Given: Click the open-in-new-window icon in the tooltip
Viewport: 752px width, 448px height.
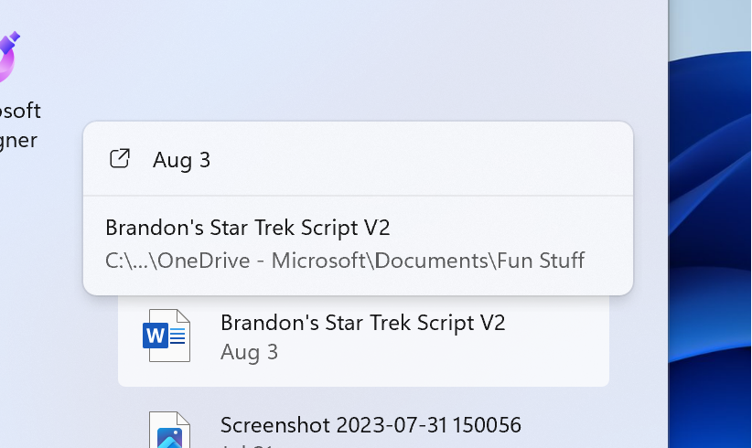Looking at the screenshot, I should click(x=120, y=159).
